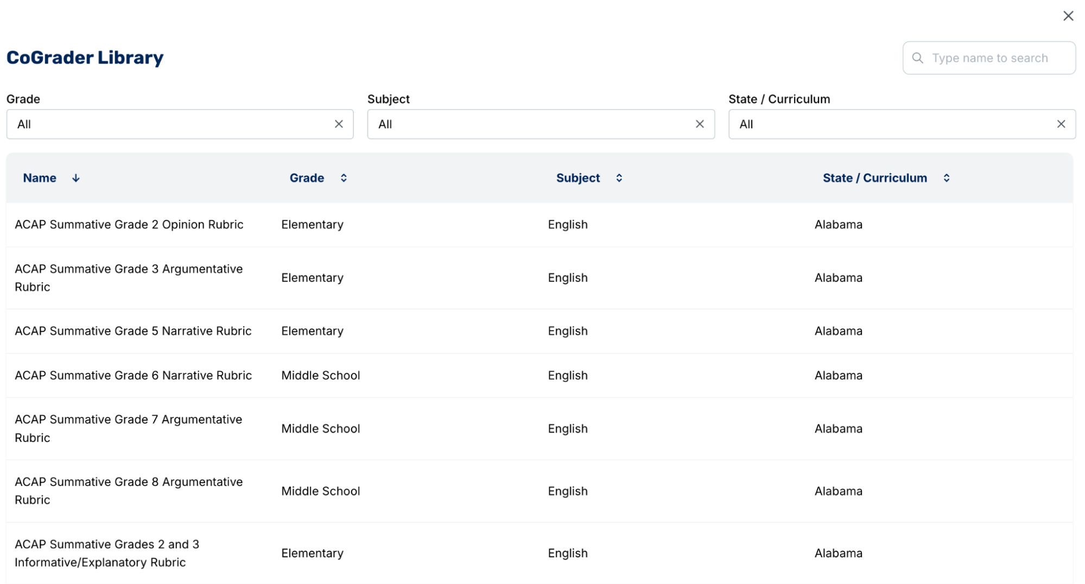This screenshot has width=1085, height=584.
Task: Click the State / Curriculum sort icon
Action: click(x=947, y=177)
